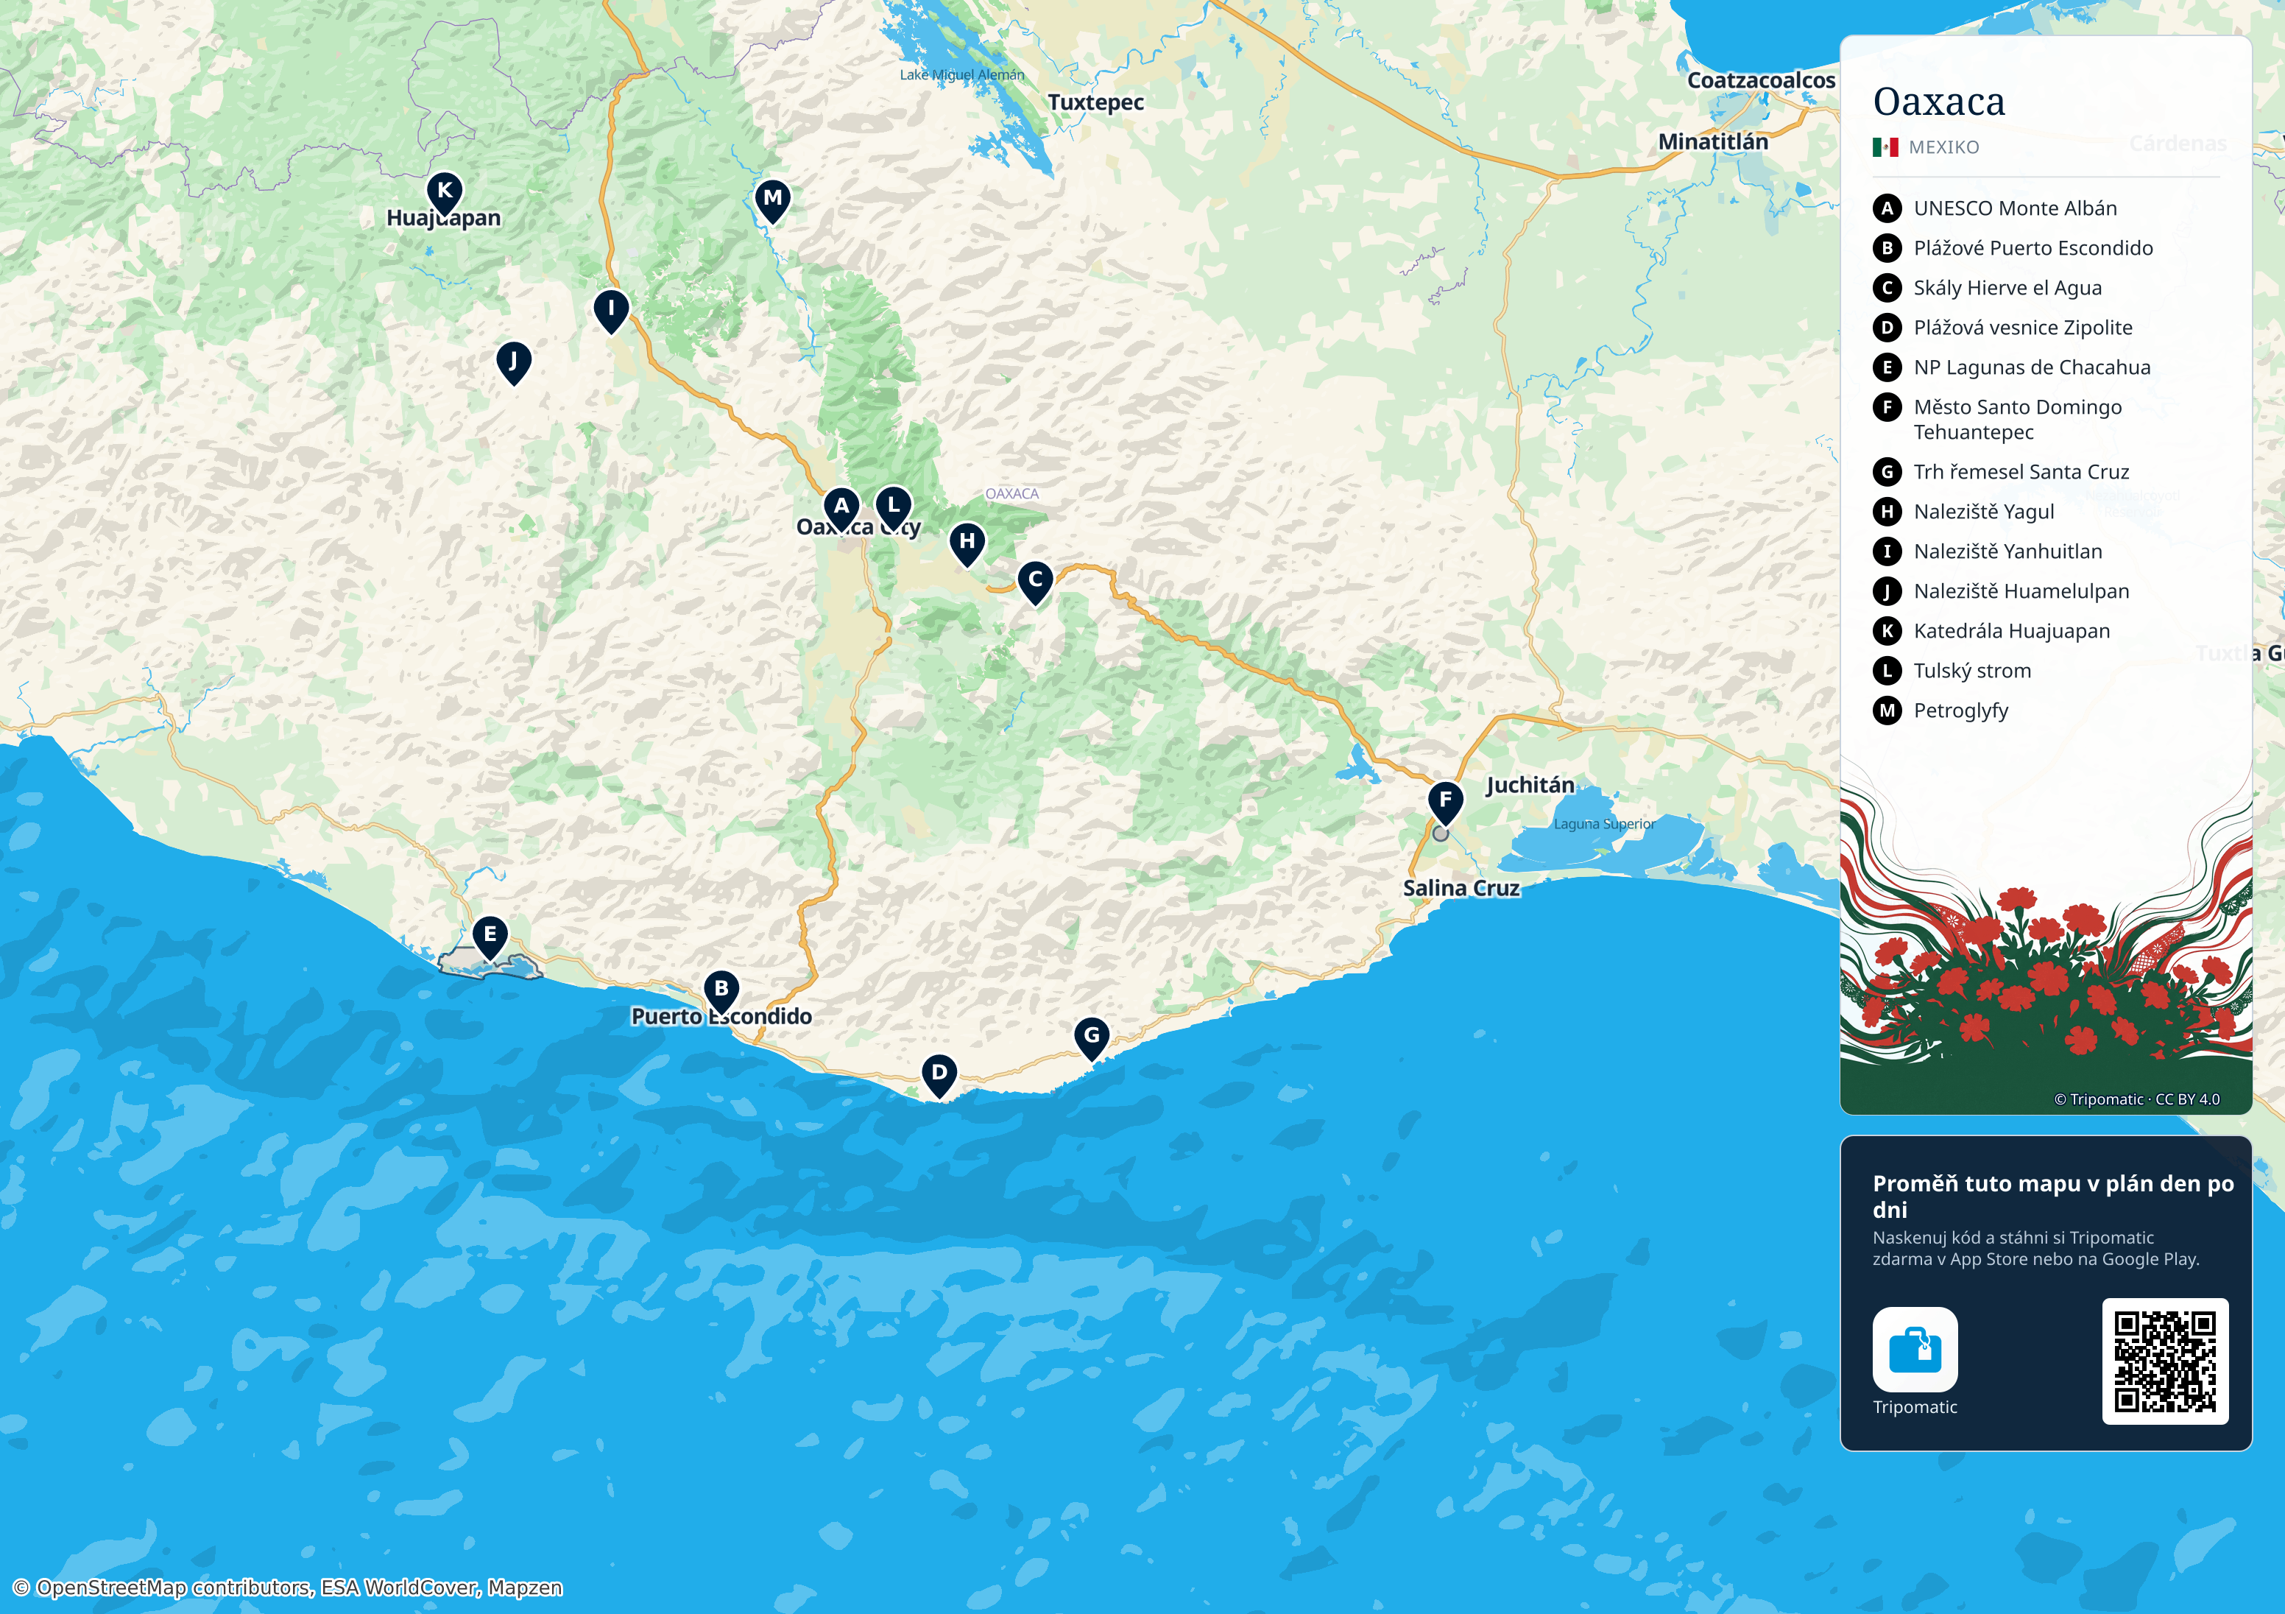Click legend marker K for Huajuapan
Screen dimensions: 2285x1614
[1887, 631]
